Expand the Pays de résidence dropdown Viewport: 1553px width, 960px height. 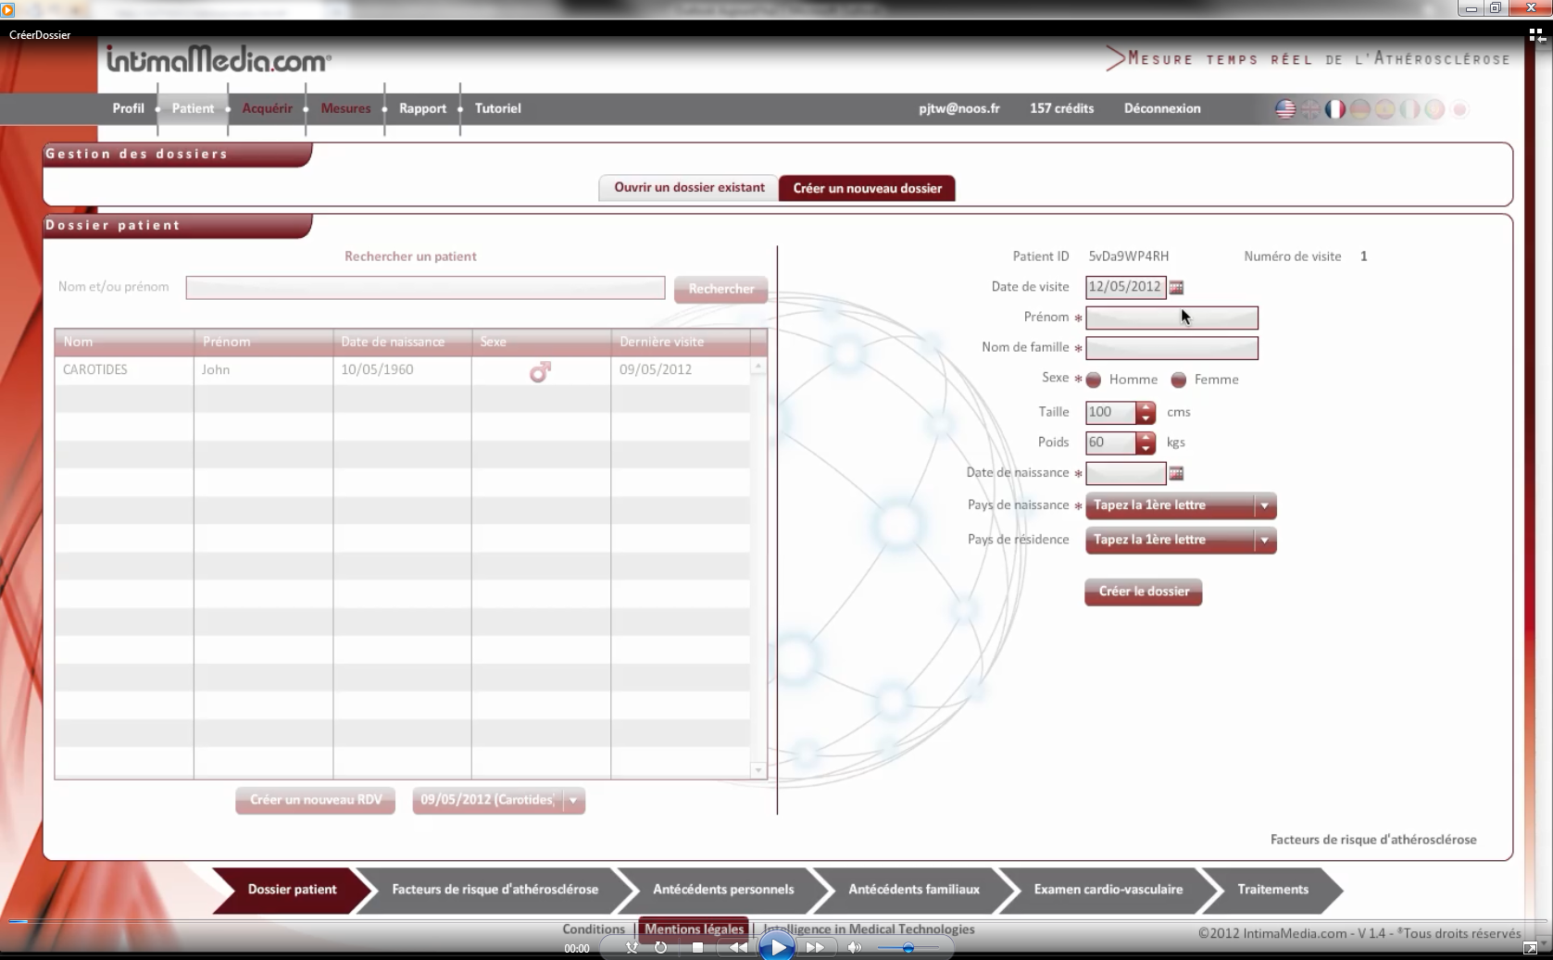pyautogui.click(x=1264, y=541)
